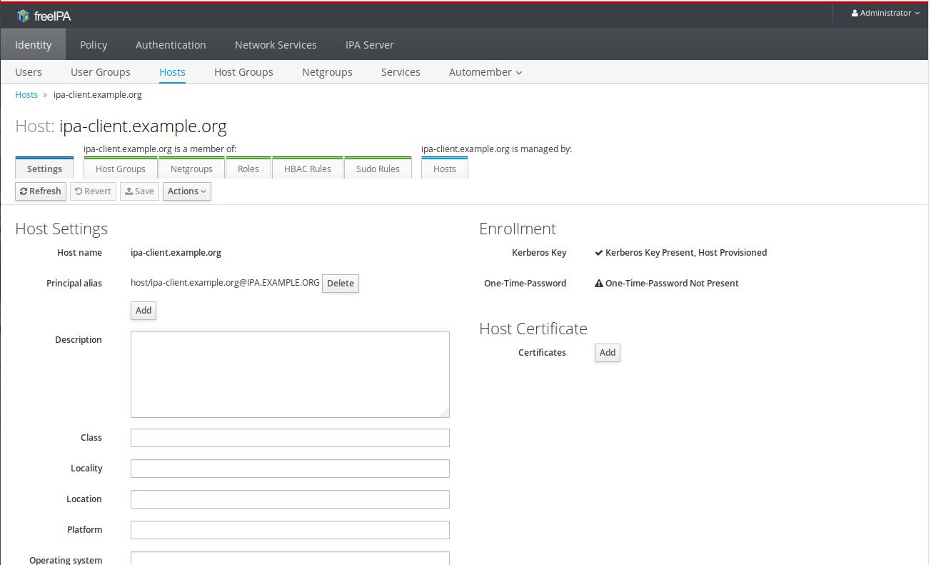Click the Kerberos Key checkmark icon
This screenshot has height=565, width=931.
click(x=599, y=253)
